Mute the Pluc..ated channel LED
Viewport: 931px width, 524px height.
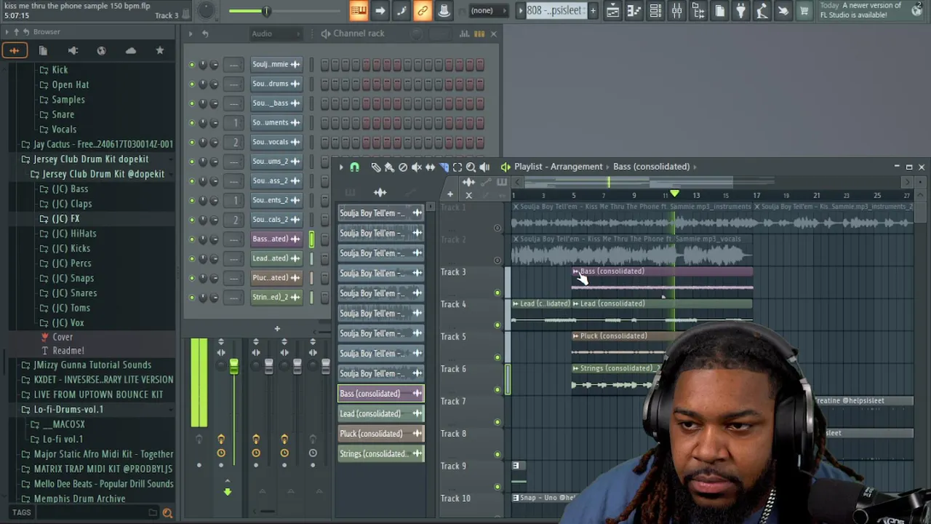coord(192,278)
